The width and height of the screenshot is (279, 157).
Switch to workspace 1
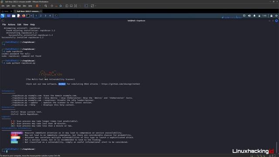click(36, 16)
